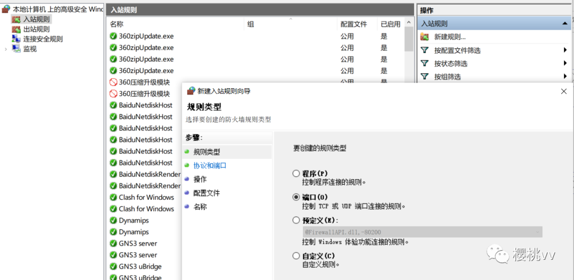Viewport: 574px width, 280px height.
Task: Collapse the 入站规则 actions section
Action: click(x=564, y=24)
